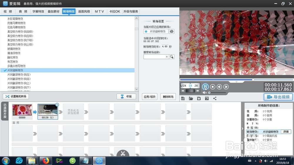Collapse the info panel side arrow
Viewport: 294px width, 165px height.
click(x=243, y=129)
